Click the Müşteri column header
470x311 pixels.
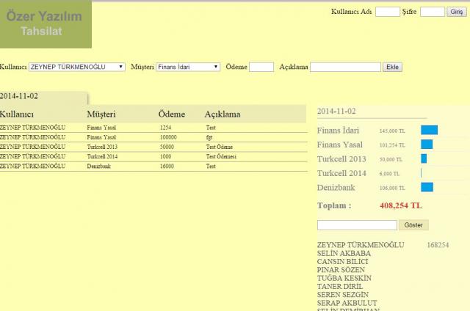(101, 114)
